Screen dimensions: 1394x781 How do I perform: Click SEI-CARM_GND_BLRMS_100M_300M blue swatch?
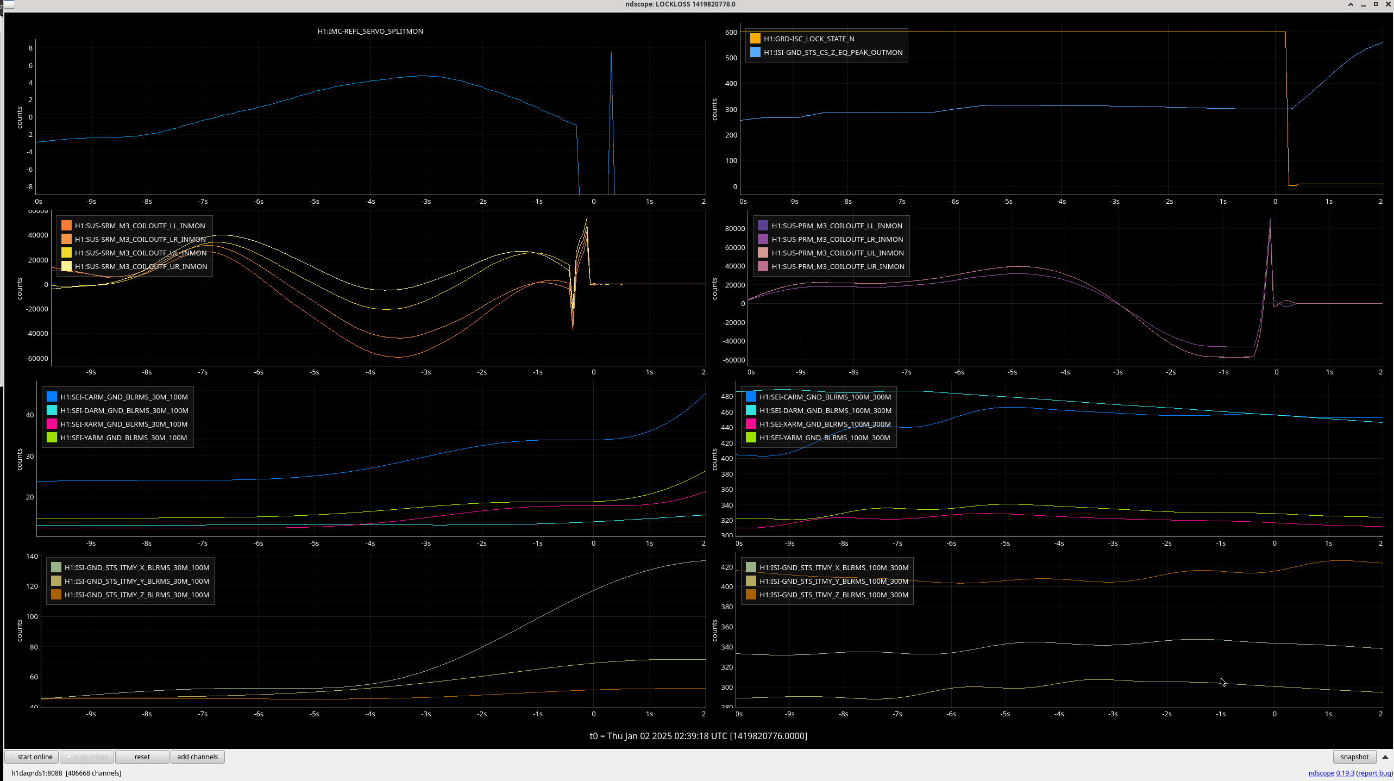pyautogui.click(x=751, y=397)
